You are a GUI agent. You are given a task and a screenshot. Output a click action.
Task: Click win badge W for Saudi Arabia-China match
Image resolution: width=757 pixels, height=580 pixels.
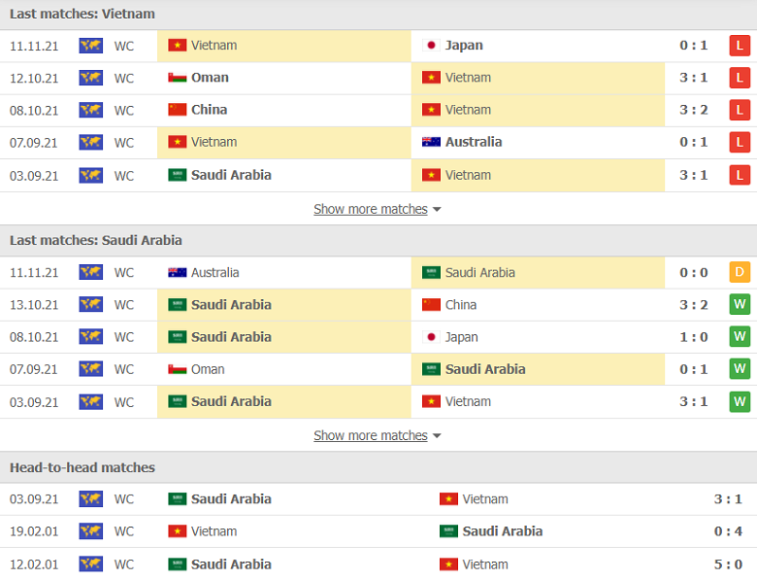pyautogui.click(x=740, y=304)
